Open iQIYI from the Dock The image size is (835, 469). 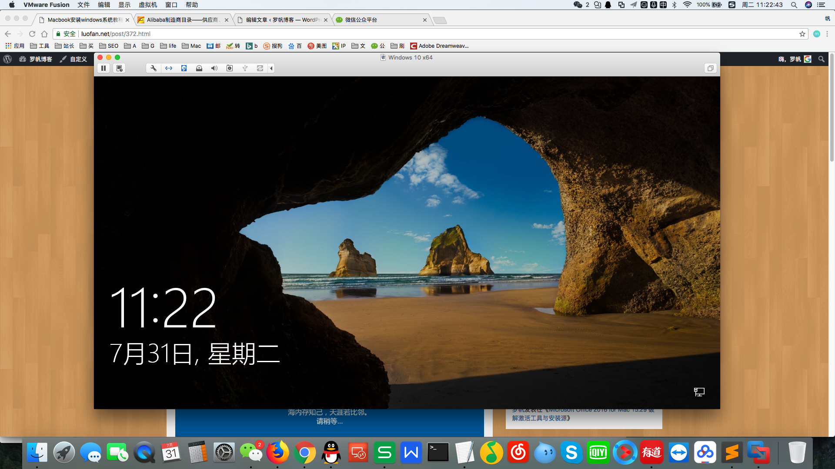click(598, 452)
